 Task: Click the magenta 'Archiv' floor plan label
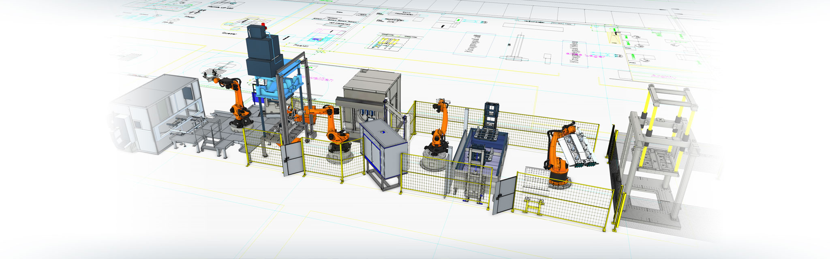(663, 76)
